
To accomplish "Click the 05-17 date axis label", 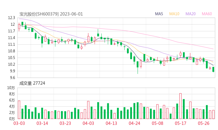I will (181, 123).
